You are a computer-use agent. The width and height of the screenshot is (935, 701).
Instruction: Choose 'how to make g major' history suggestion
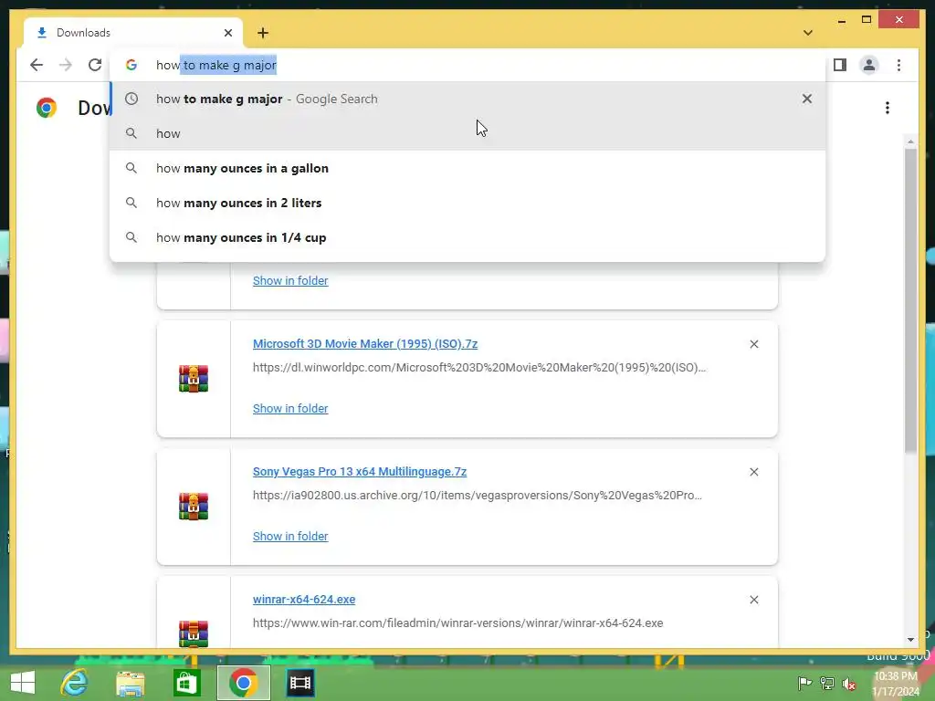click(467, 99)
